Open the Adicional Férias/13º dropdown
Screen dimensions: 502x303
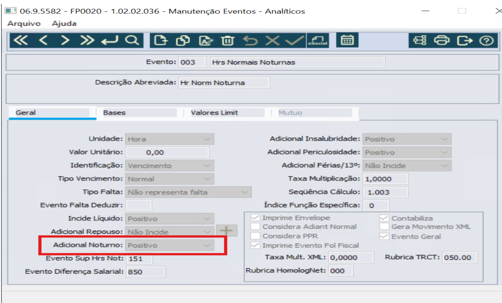click(407, 166)
